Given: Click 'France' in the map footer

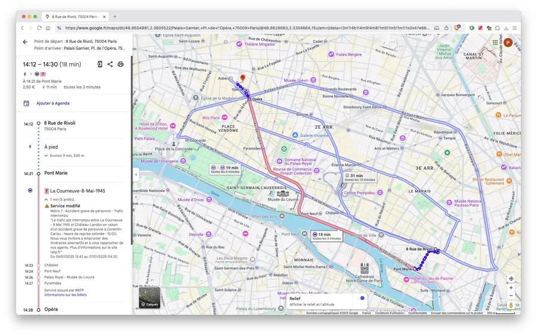Looking at the screenshot, I should (x=366, y=313).
